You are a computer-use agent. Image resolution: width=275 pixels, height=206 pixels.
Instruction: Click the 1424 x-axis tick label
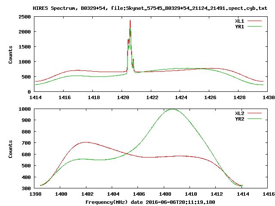click(181, 97)
